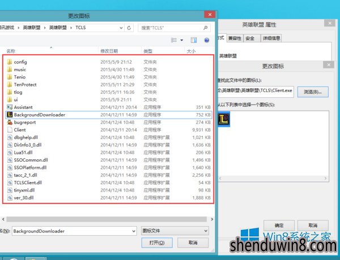The image size is (340, 260).
Task: Open help with the question mark icon
Action: tap(207, 40)
